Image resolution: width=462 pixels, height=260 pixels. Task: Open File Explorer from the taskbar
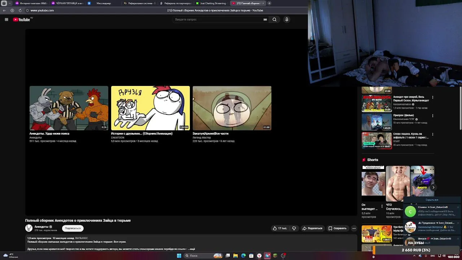(x=235, y=256)
